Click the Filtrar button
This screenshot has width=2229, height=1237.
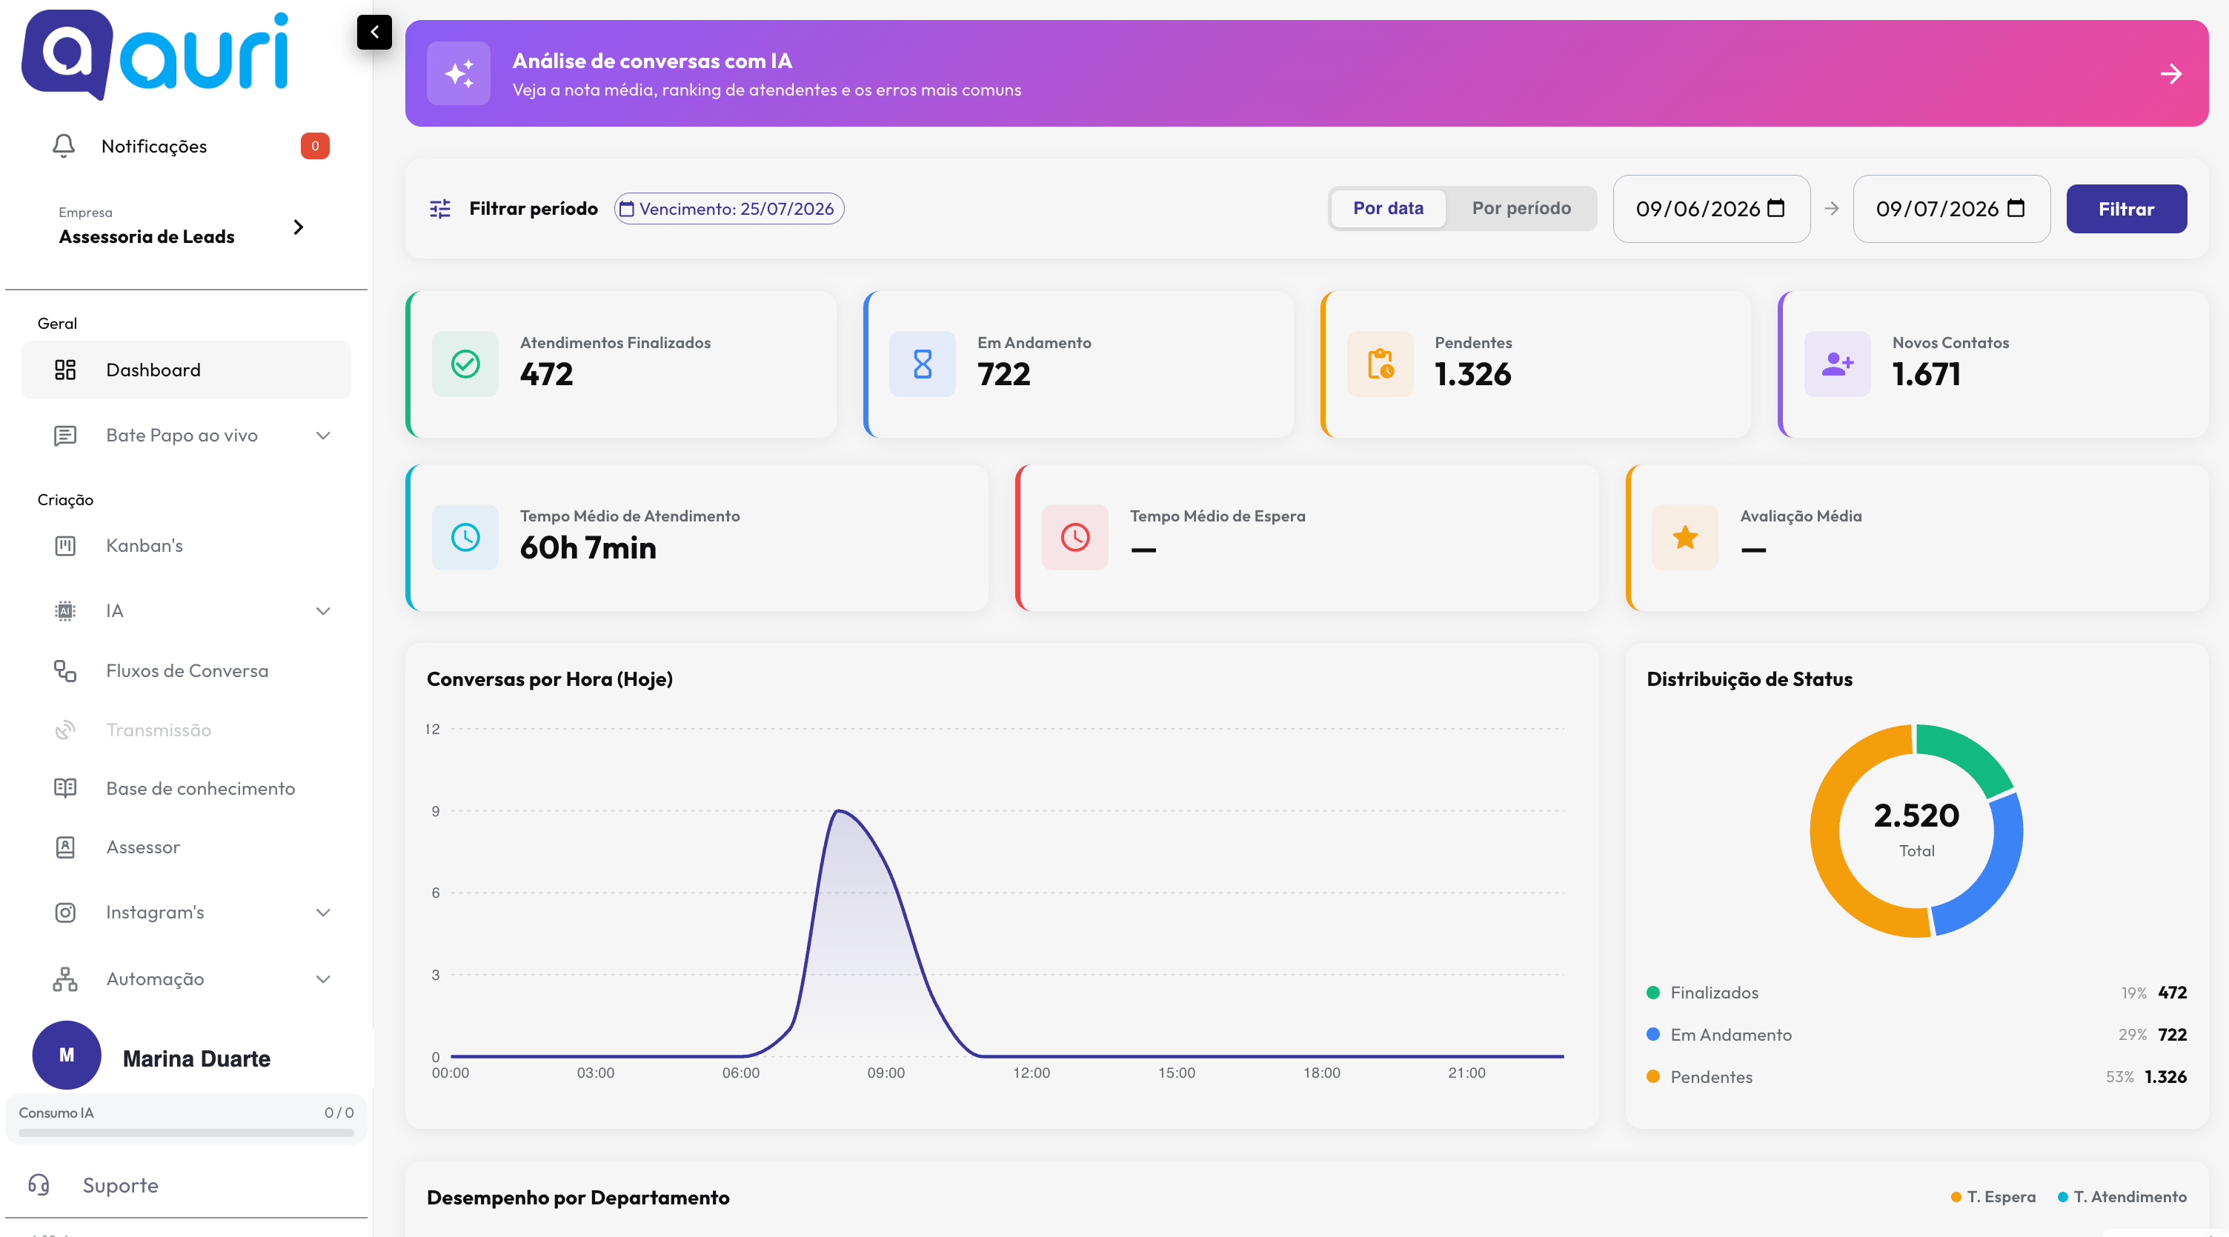tap(2126, 208)
